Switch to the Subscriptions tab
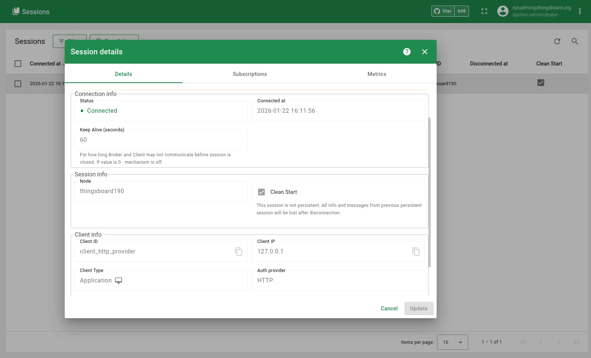This screenshot has height=358, width=591. pyautogui.click(x=250, y=74)
